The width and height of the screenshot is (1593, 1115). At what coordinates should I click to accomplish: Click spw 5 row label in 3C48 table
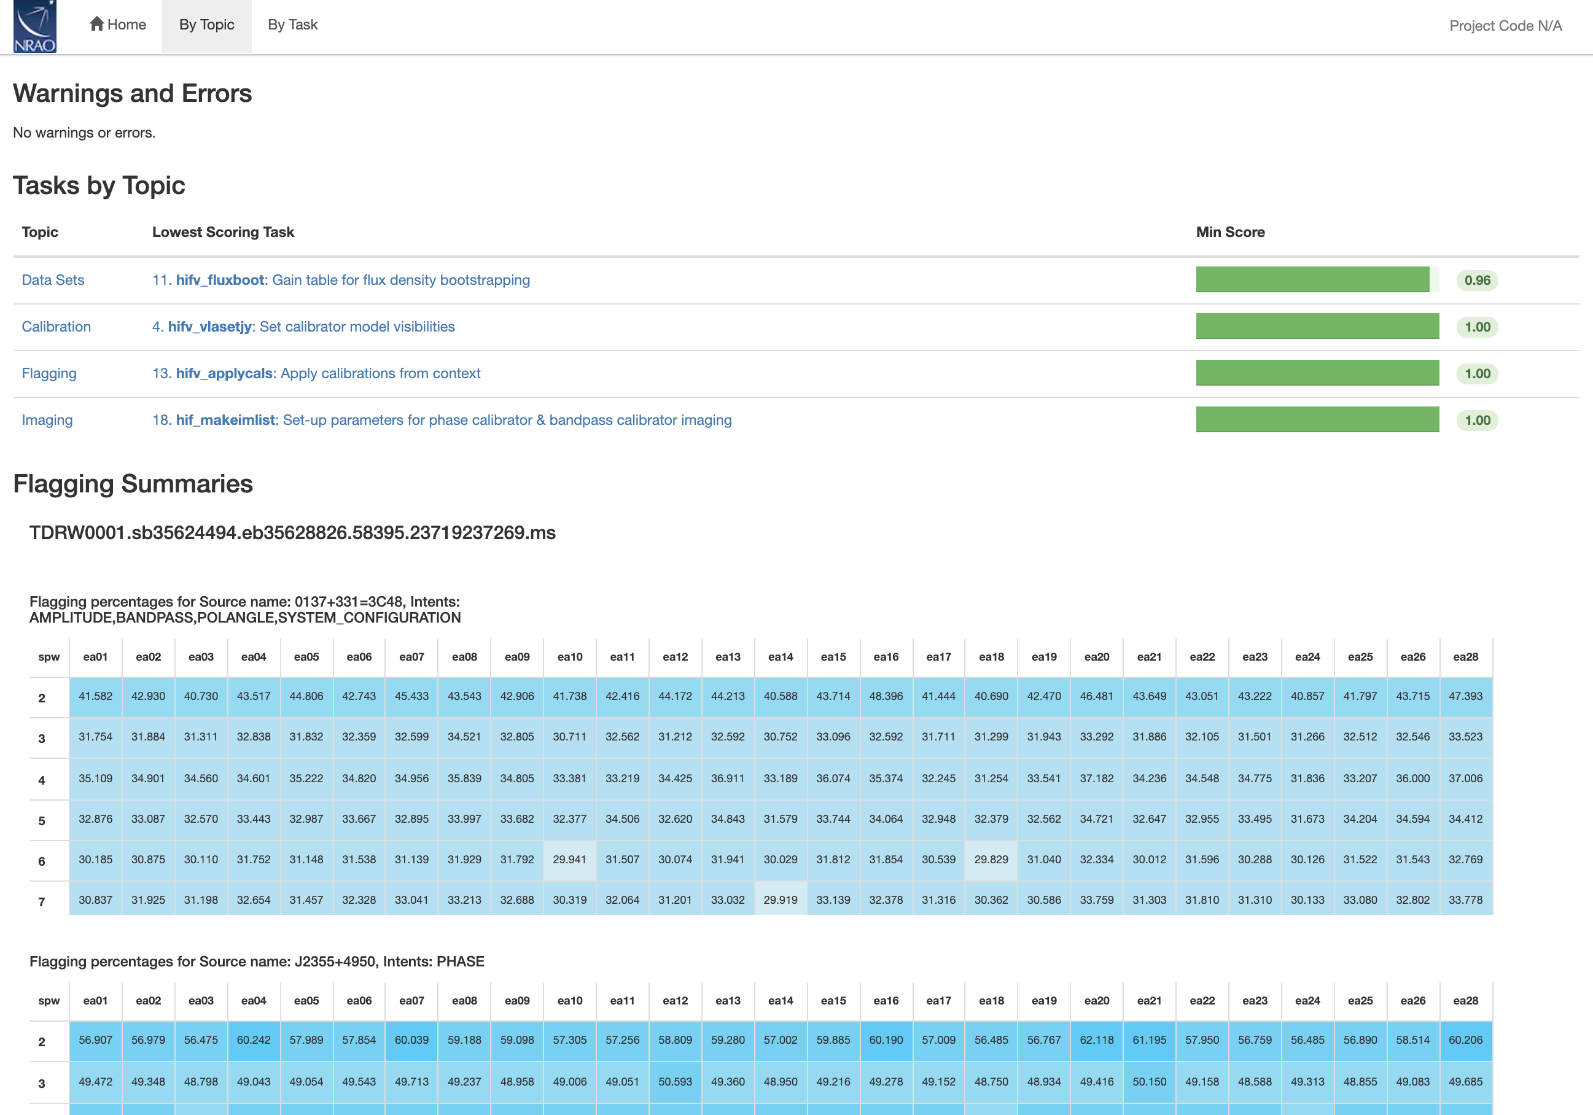pyautogui.click(x=42, y=820)
